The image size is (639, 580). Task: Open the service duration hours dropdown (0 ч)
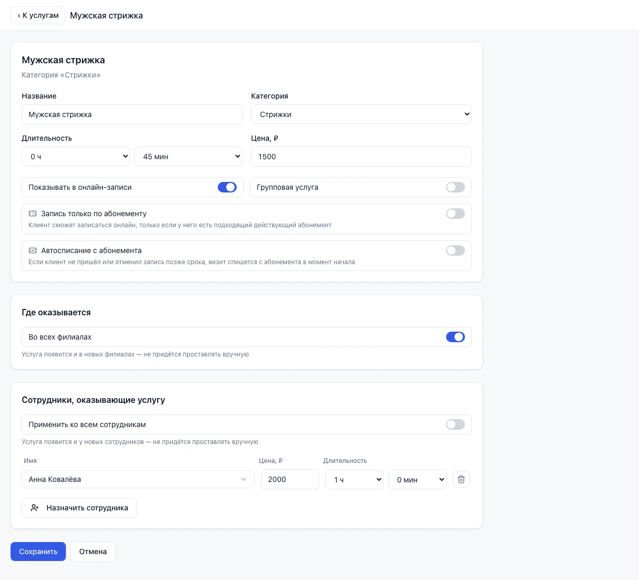[x=76, y=157]
